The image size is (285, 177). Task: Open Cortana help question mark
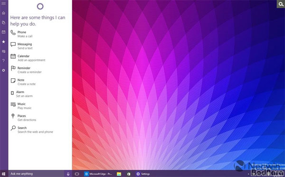coord(3,61)
